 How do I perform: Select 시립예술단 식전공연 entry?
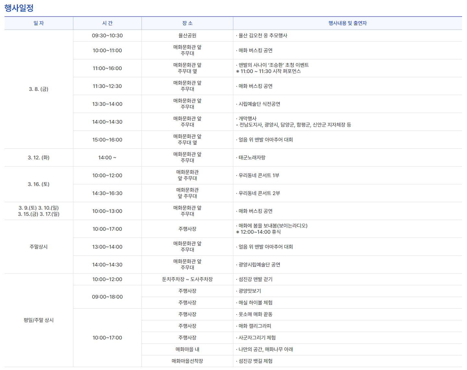258,104
